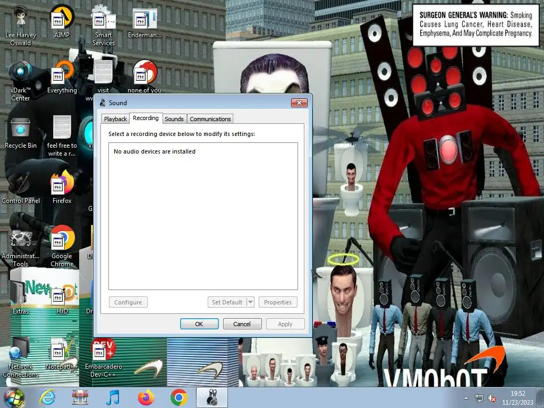Open the music note taskbar icon
This screenshot has height=408, width=544.
point(113,397)
